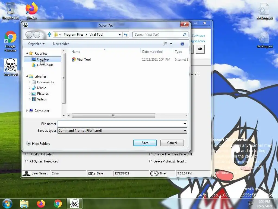Screen dimensions: 278x209
Task: Open the Start menu orb
Action: click(x=7, y=204)
